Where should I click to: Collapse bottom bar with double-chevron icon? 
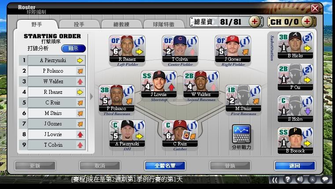[x=275, y=180]
